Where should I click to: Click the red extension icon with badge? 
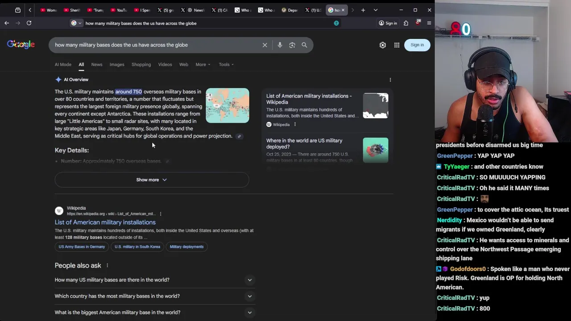click(x=418, y=23)
